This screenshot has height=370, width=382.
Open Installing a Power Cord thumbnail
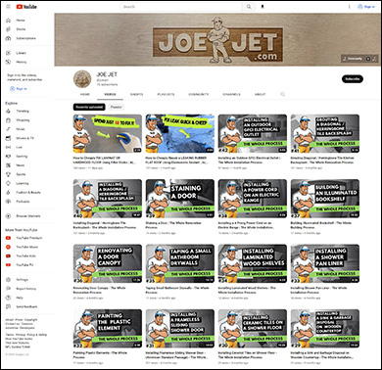(x=253, y=199)
